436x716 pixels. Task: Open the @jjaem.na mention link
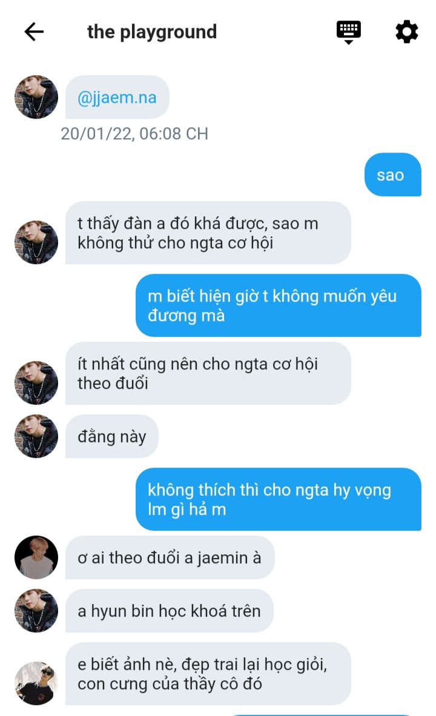(117, 98)
